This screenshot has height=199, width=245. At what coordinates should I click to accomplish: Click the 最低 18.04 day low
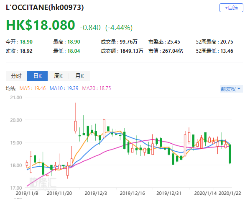(x=66, y=51)
